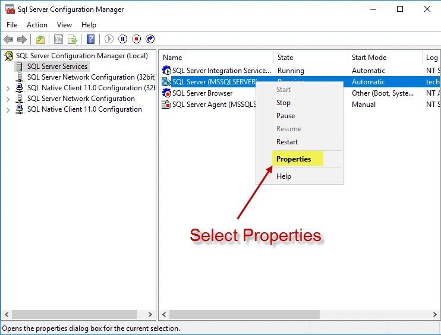Sort by the State column header
Image resolution: width=441 pixels, height=335 pixels.
click(x=310, y=58)
